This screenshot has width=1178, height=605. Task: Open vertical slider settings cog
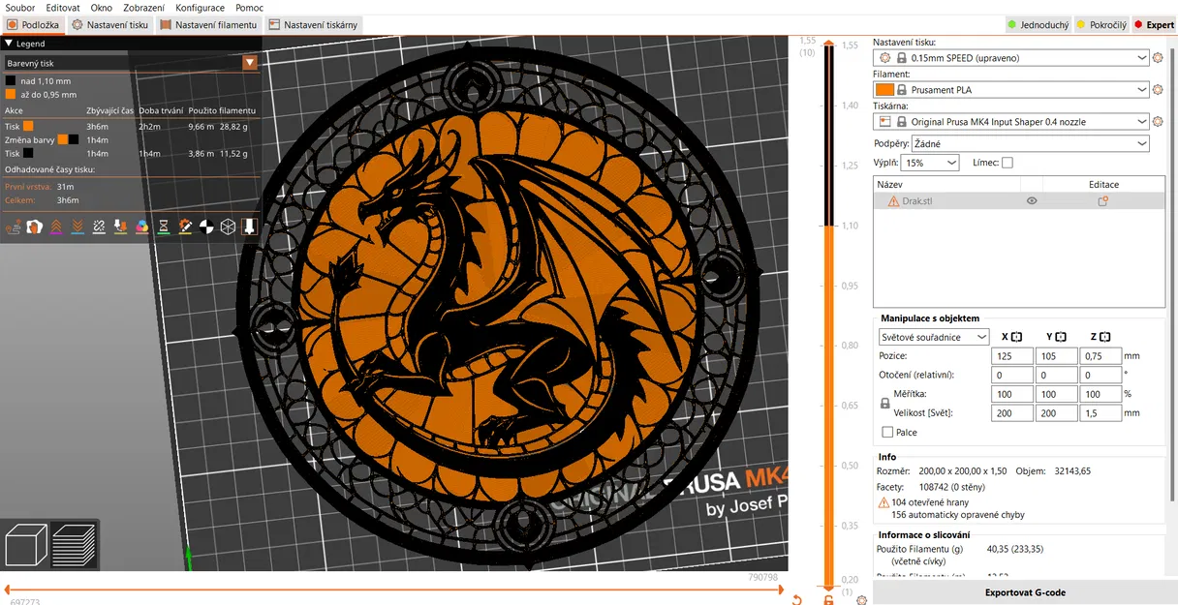[x=862, y=600]
